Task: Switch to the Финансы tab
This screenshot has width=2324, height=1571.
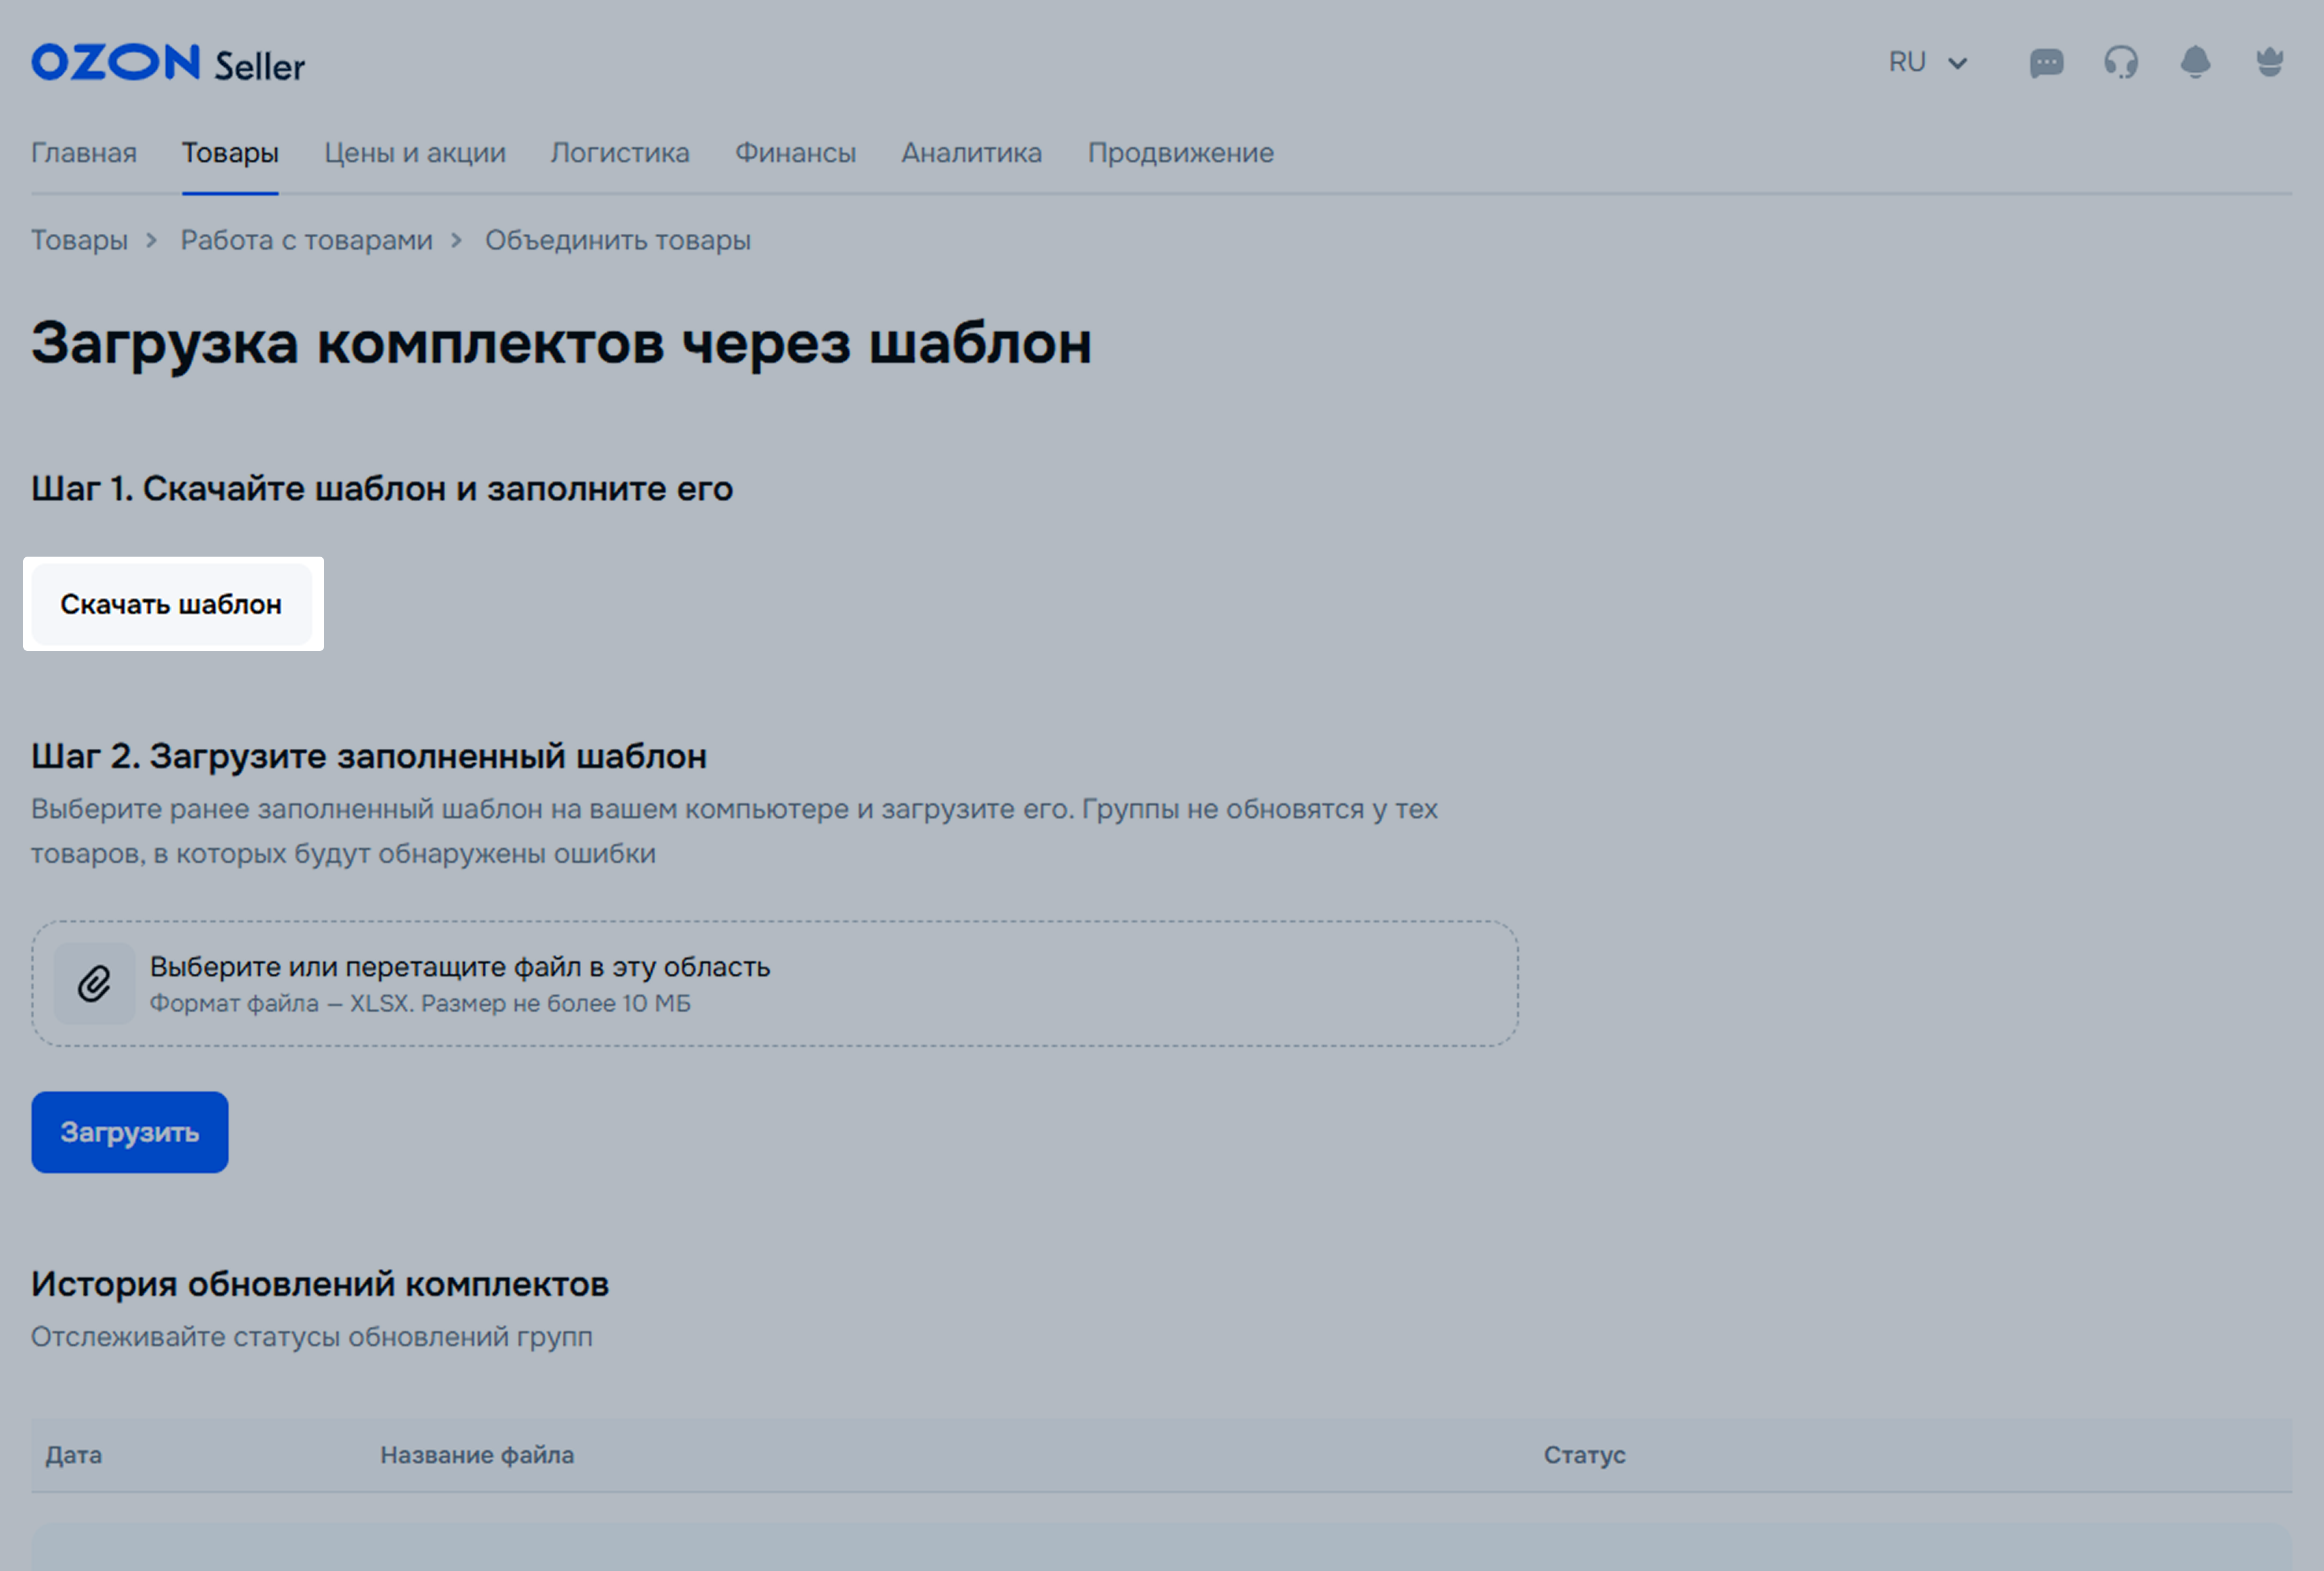Action: (796, 153)
